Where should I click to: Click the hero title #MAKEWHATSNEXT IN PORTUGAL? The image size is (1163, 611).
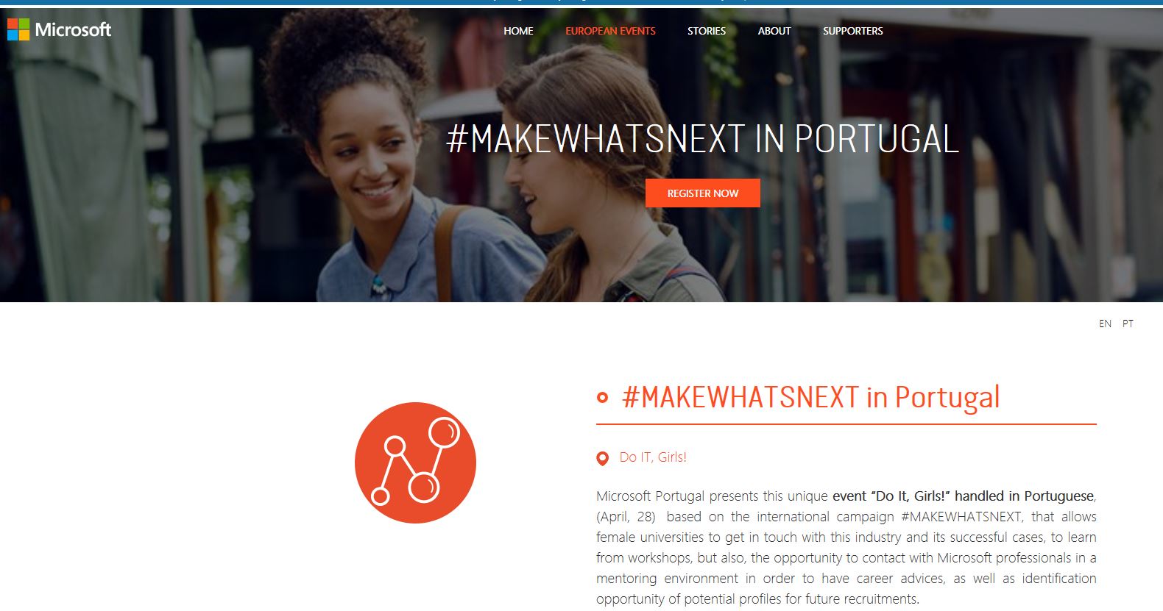[x=703, y=139]
